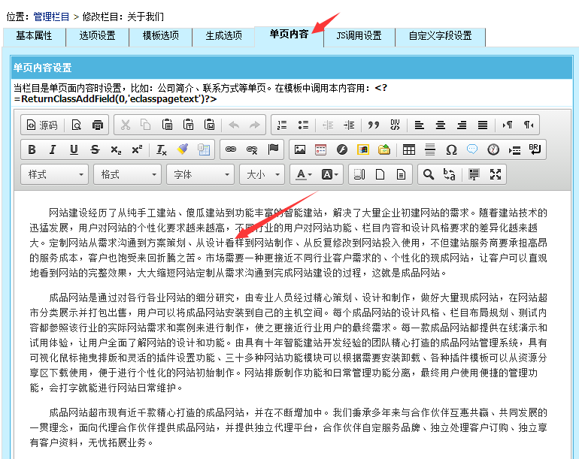579x459 pixels.
Task: Justify the text
Action: point(483,125)
